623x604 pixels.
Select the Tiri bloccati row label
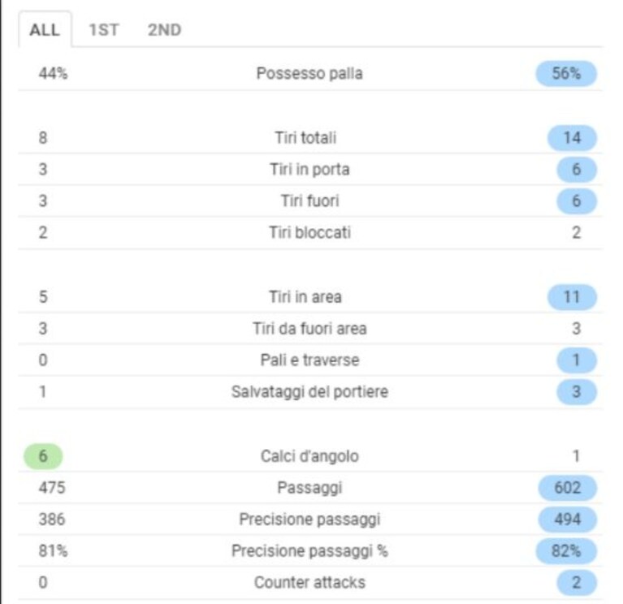[310, 233]
